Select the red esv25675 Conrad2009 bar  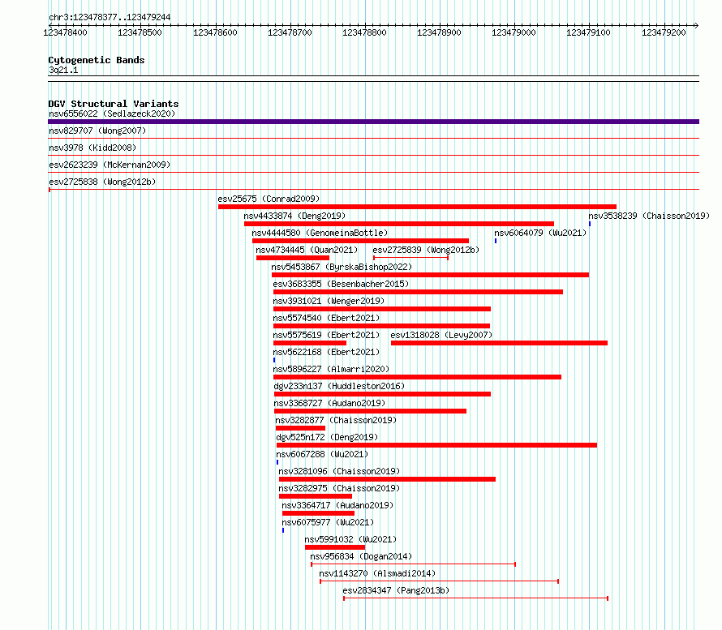(x=417, y=207)
